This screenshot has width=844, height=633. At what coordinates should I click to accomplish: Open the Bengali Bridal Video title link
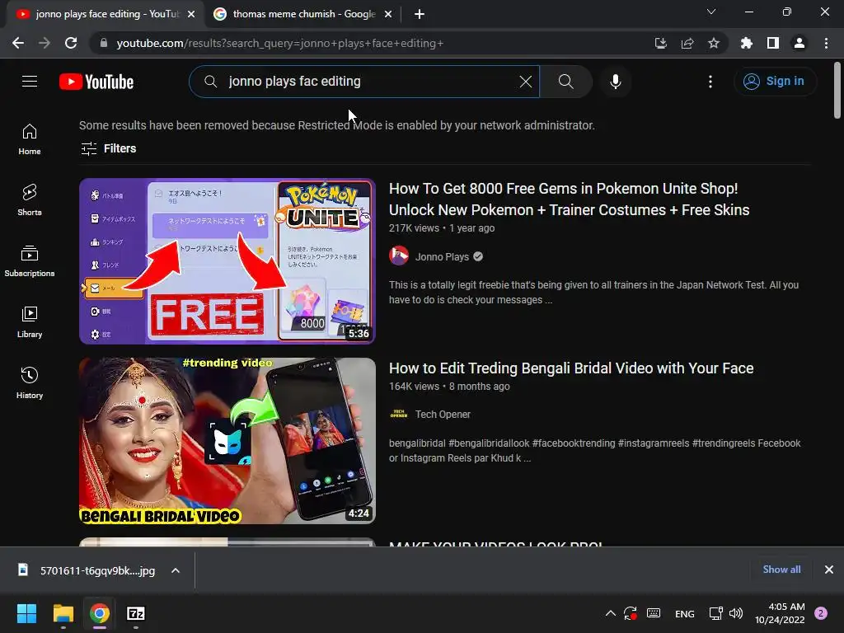(x=571, y=368)
